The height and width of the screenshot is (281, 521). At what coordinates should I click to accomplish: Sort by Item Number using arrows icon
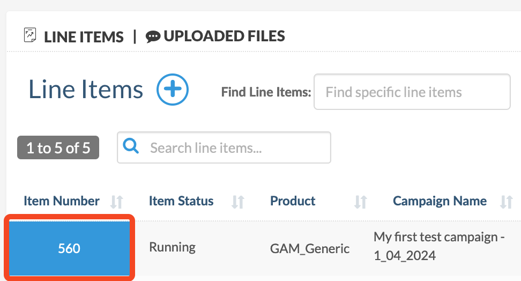click(117, 202)
